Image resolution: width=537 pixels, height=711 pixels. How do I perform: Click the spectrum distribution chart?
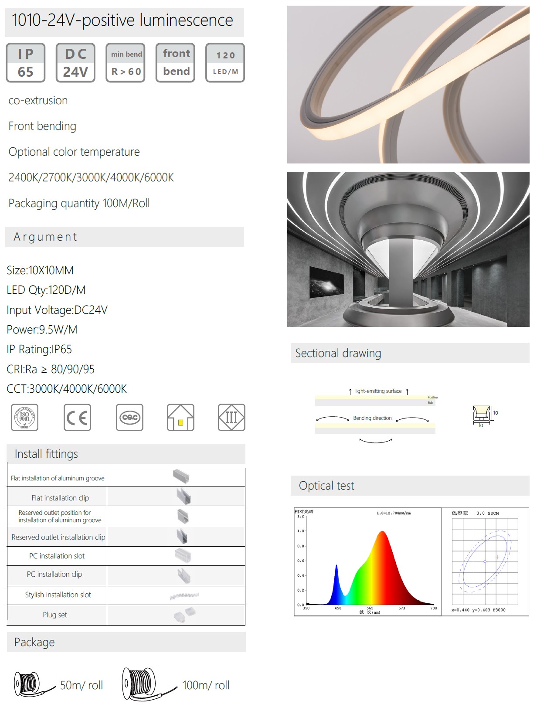pos(367,561)
